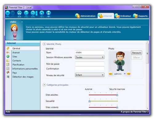This screenshot has height=120, width=154.
Task: Open Planification checklist icon in sidebar
Action: pos(8,64)
